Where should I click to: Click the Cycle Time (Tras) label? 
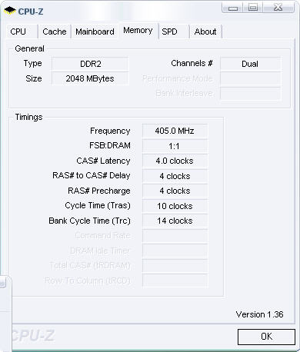coord(98,205)
